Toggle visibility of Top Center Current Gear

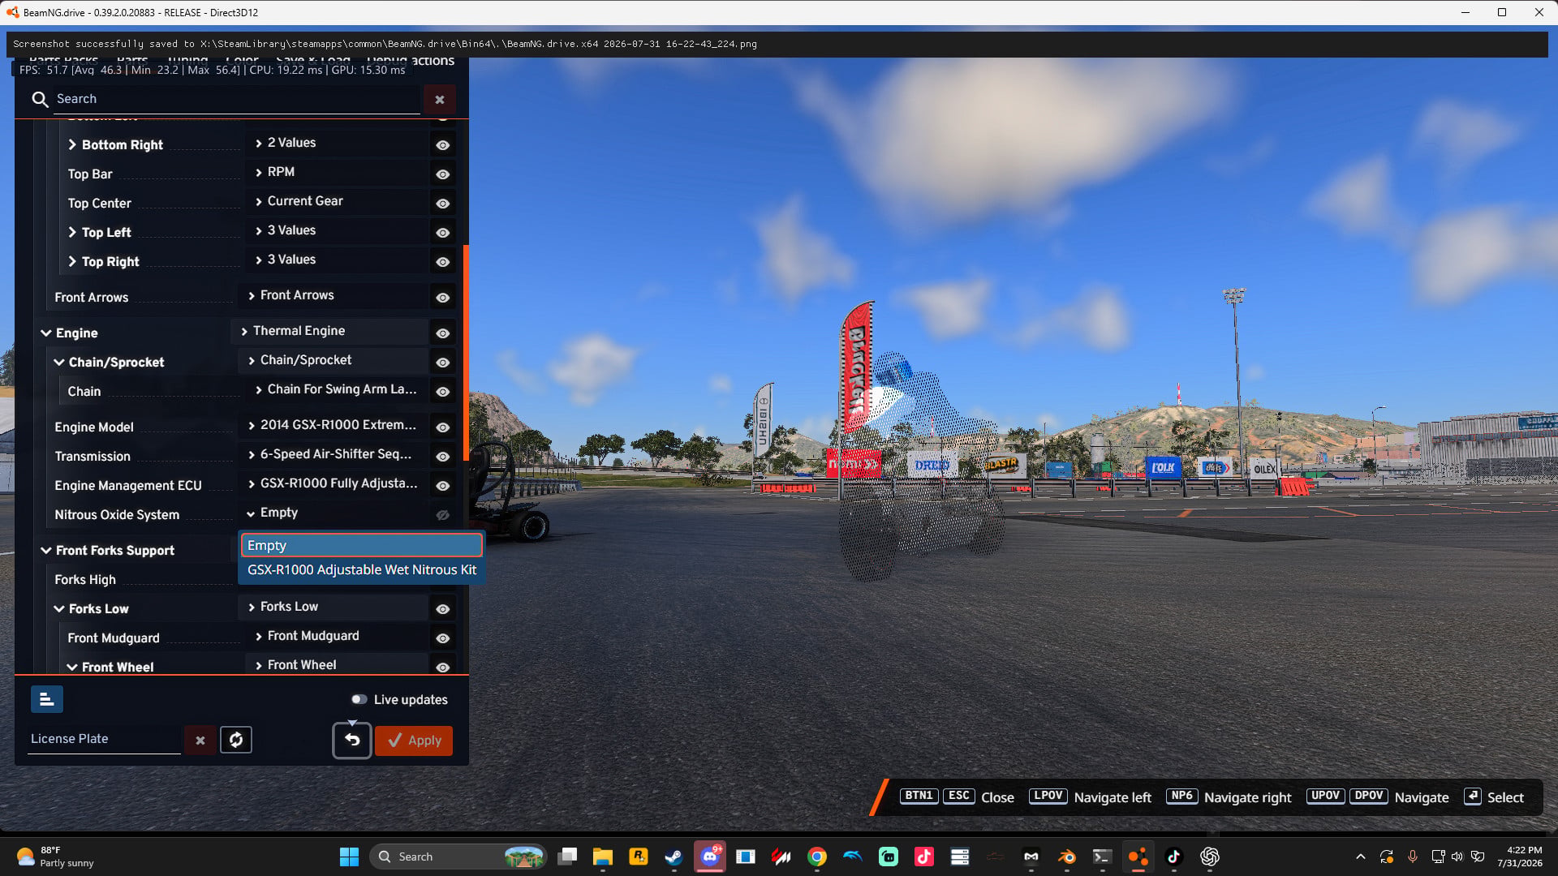coord(442,204)
